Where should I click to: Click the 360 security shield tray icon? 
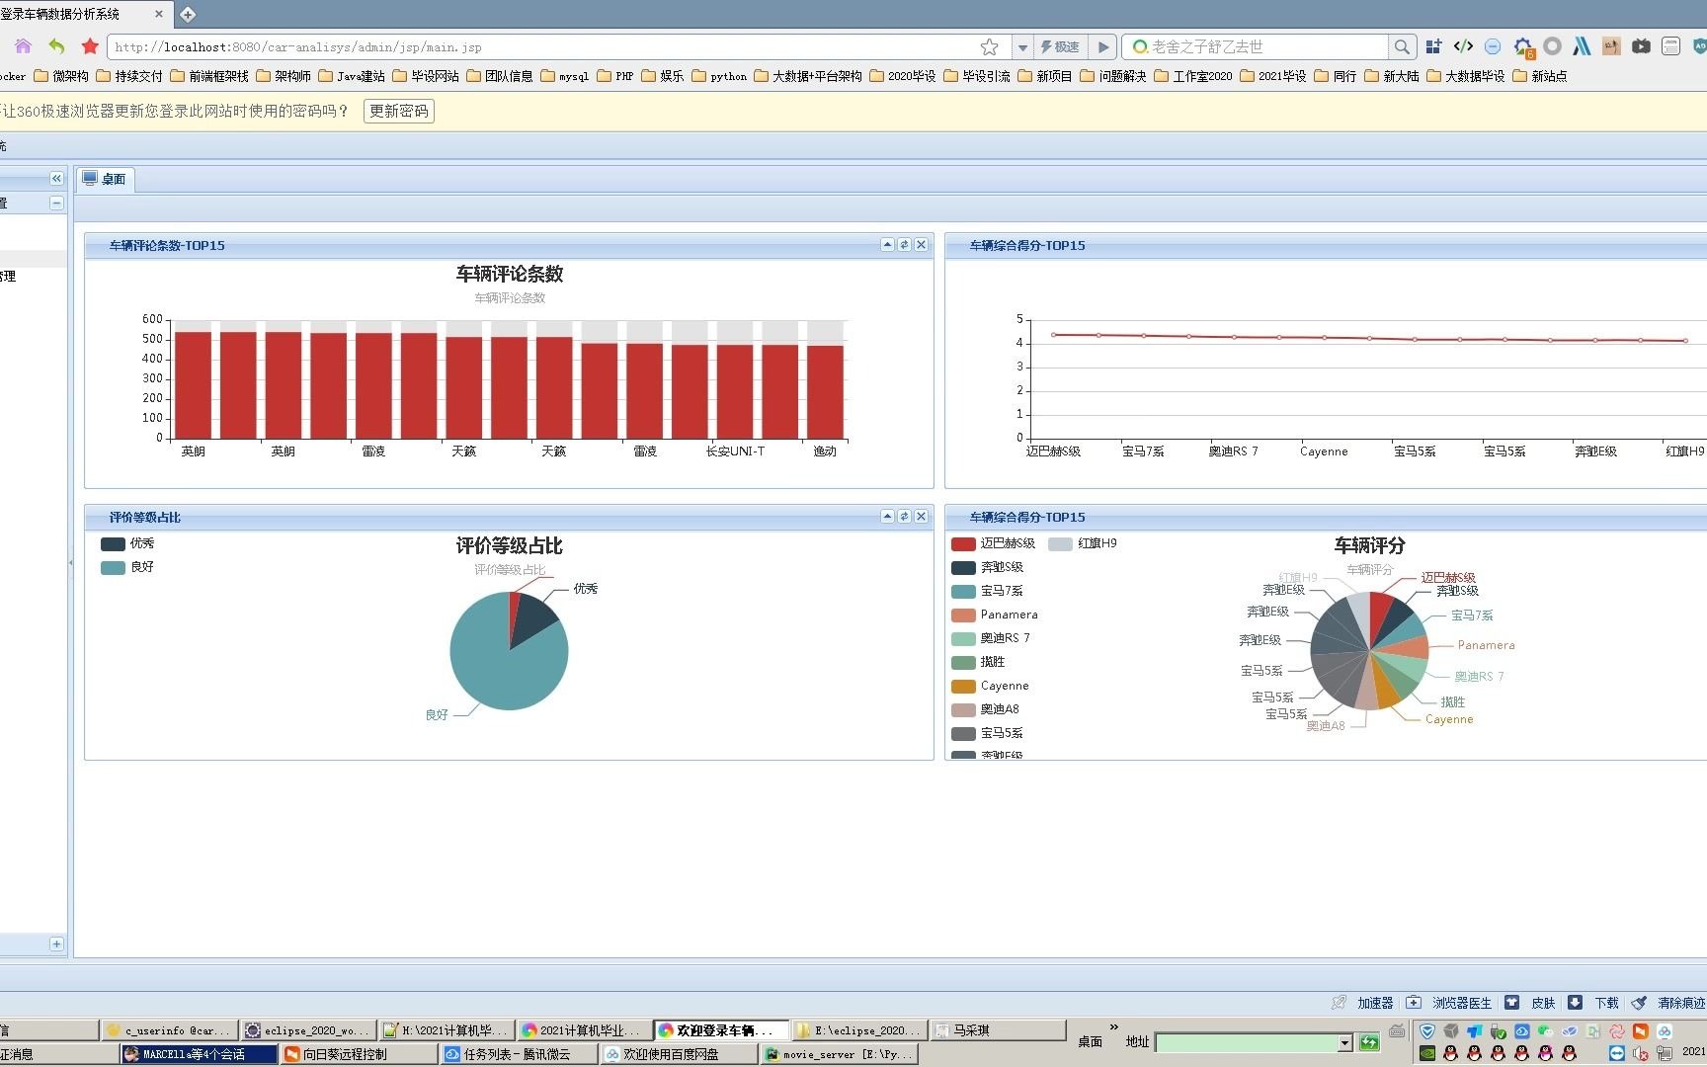(x=1427, y=1031)
